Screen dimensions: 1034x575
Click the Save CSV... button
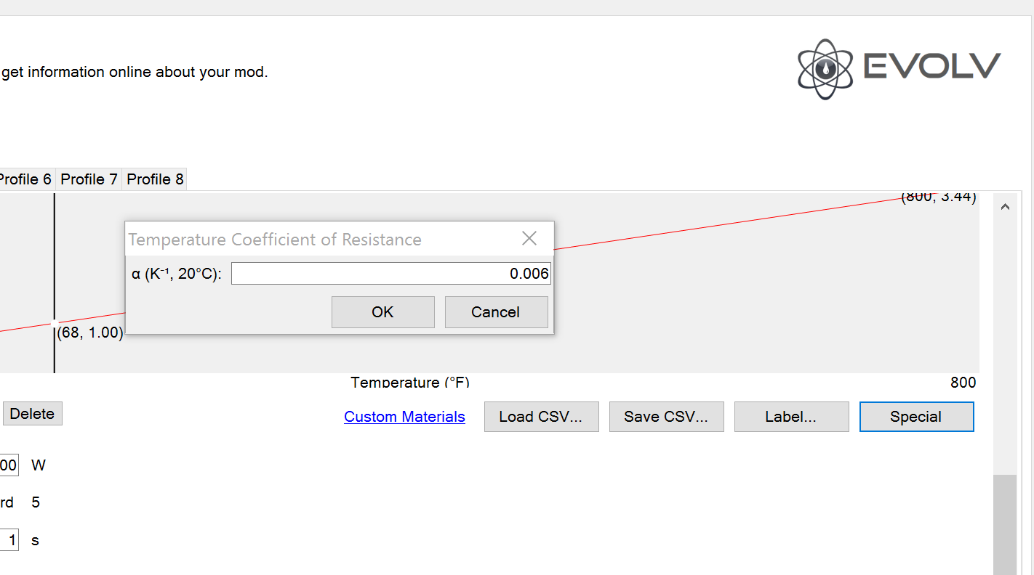point(666,417)
